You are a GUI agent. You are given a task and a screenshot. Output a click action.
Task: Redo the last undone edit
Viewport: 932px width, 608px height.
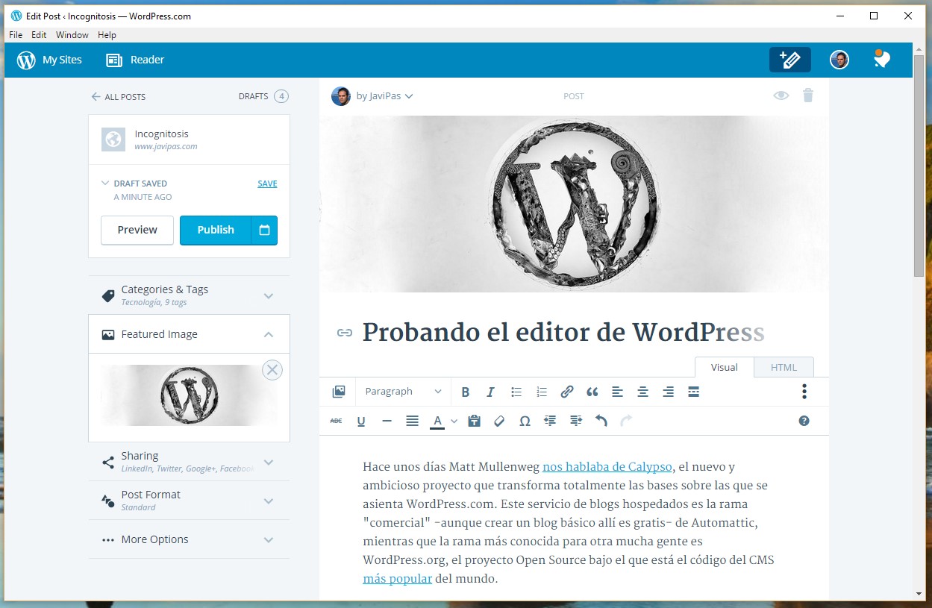point(626,421)
